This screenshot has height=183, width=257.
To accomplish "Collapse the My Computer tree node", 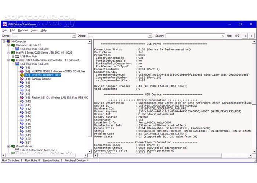I will pos(4,42).
